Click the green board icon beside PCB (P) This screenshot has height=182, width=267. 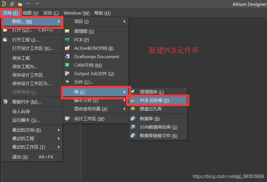pos(67,40)
